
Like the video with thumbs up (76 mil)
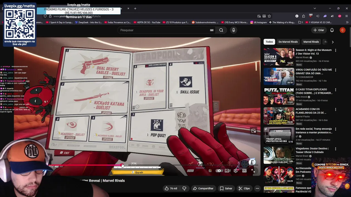[x=171, y=188]
